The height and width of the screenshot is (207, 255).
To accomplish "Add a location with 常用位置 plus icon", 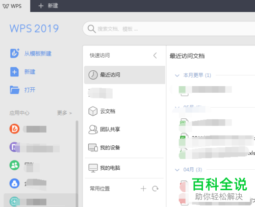I will pyautogui.click(x=143, y=189).
